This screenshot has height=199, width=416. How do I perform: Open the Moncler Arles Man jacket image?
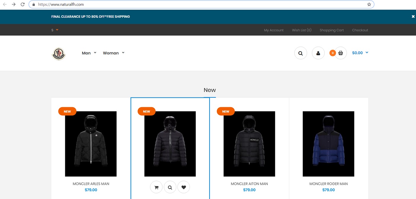[91, 144]
